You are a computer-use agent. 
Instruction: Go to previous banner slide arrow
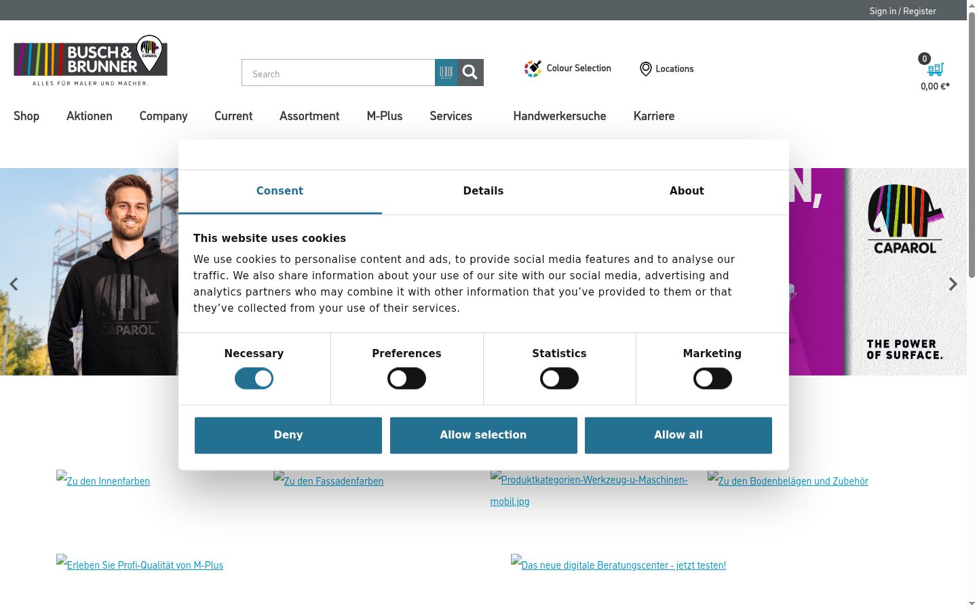coord(14,284)
